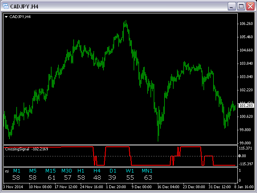Select the M1 timeframe label
Screen dimensions: 257x193
tap(16, 171)
